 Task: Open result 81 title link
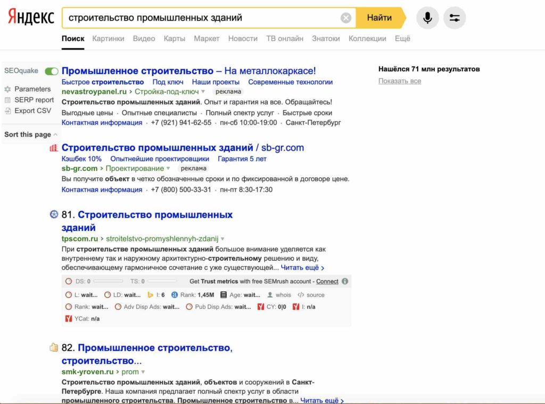point(147,221)
